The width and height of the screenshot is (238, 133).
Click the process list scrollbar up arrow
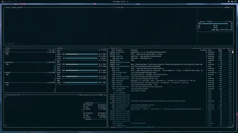pyautogui.click(x=233, y=50)
